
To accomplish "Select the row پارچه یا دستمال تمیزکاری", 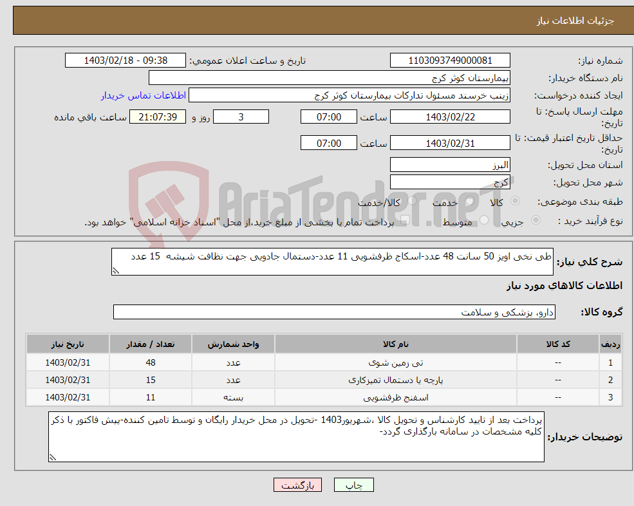I will click(x=324, y=380).
